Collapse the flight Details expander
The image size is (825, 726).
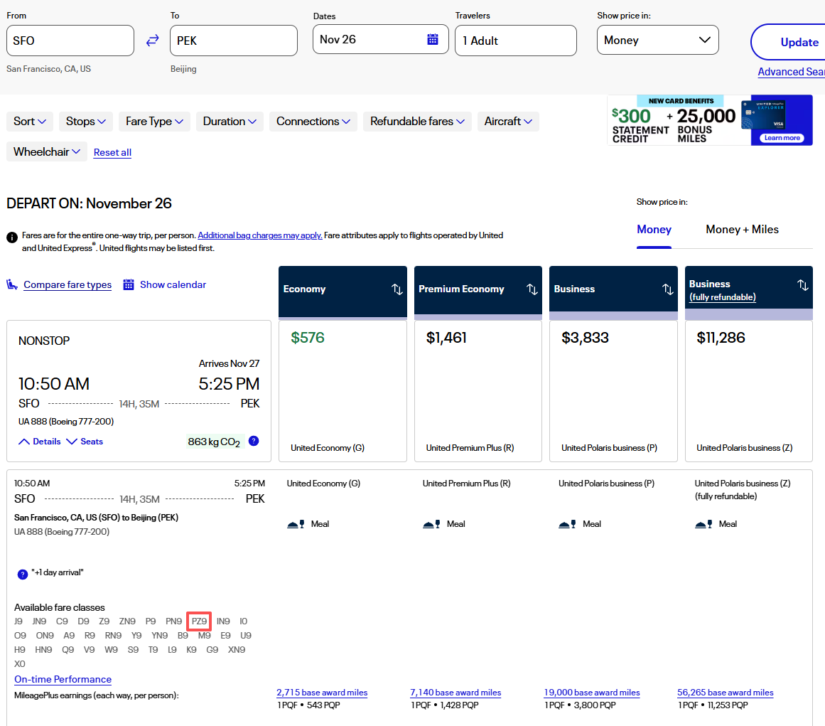(40, 442)
